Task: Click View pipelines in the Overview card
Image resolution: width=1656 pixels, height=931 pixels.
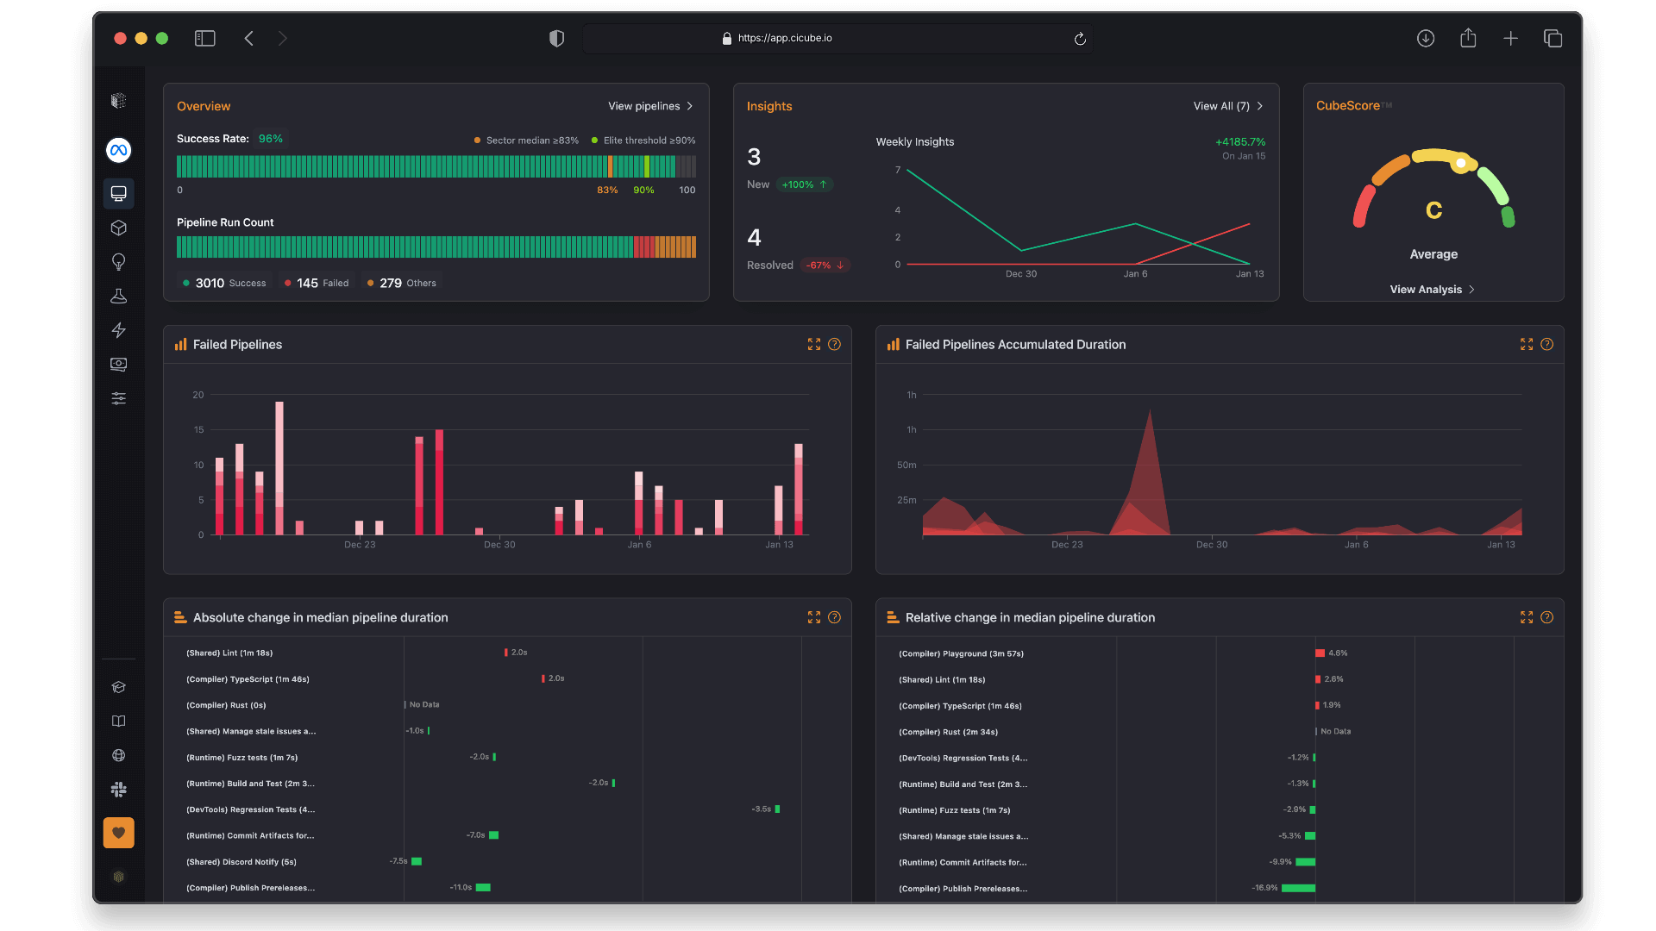Action: pyautogui.click(x=650, y=106)
